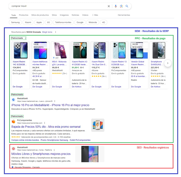Open Google Lens image search icon
The height and width of the screenshot is (177, 181).
(x=121, y=6)
